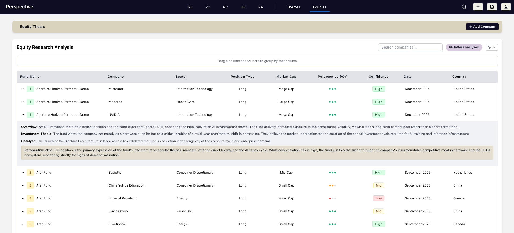The height and width of the screenshot is (233, 514).
Task: Open the PE navigation tab
Action: [190, 7]
